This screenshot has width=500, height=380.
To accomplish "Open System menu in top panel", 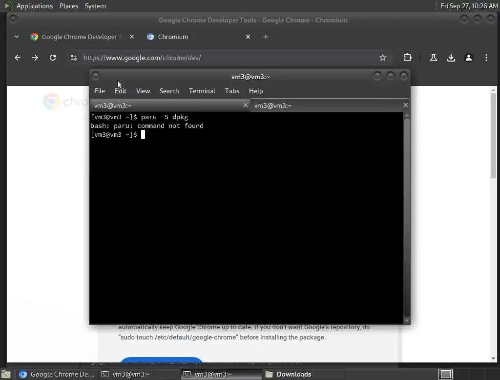I will point(95,6).
